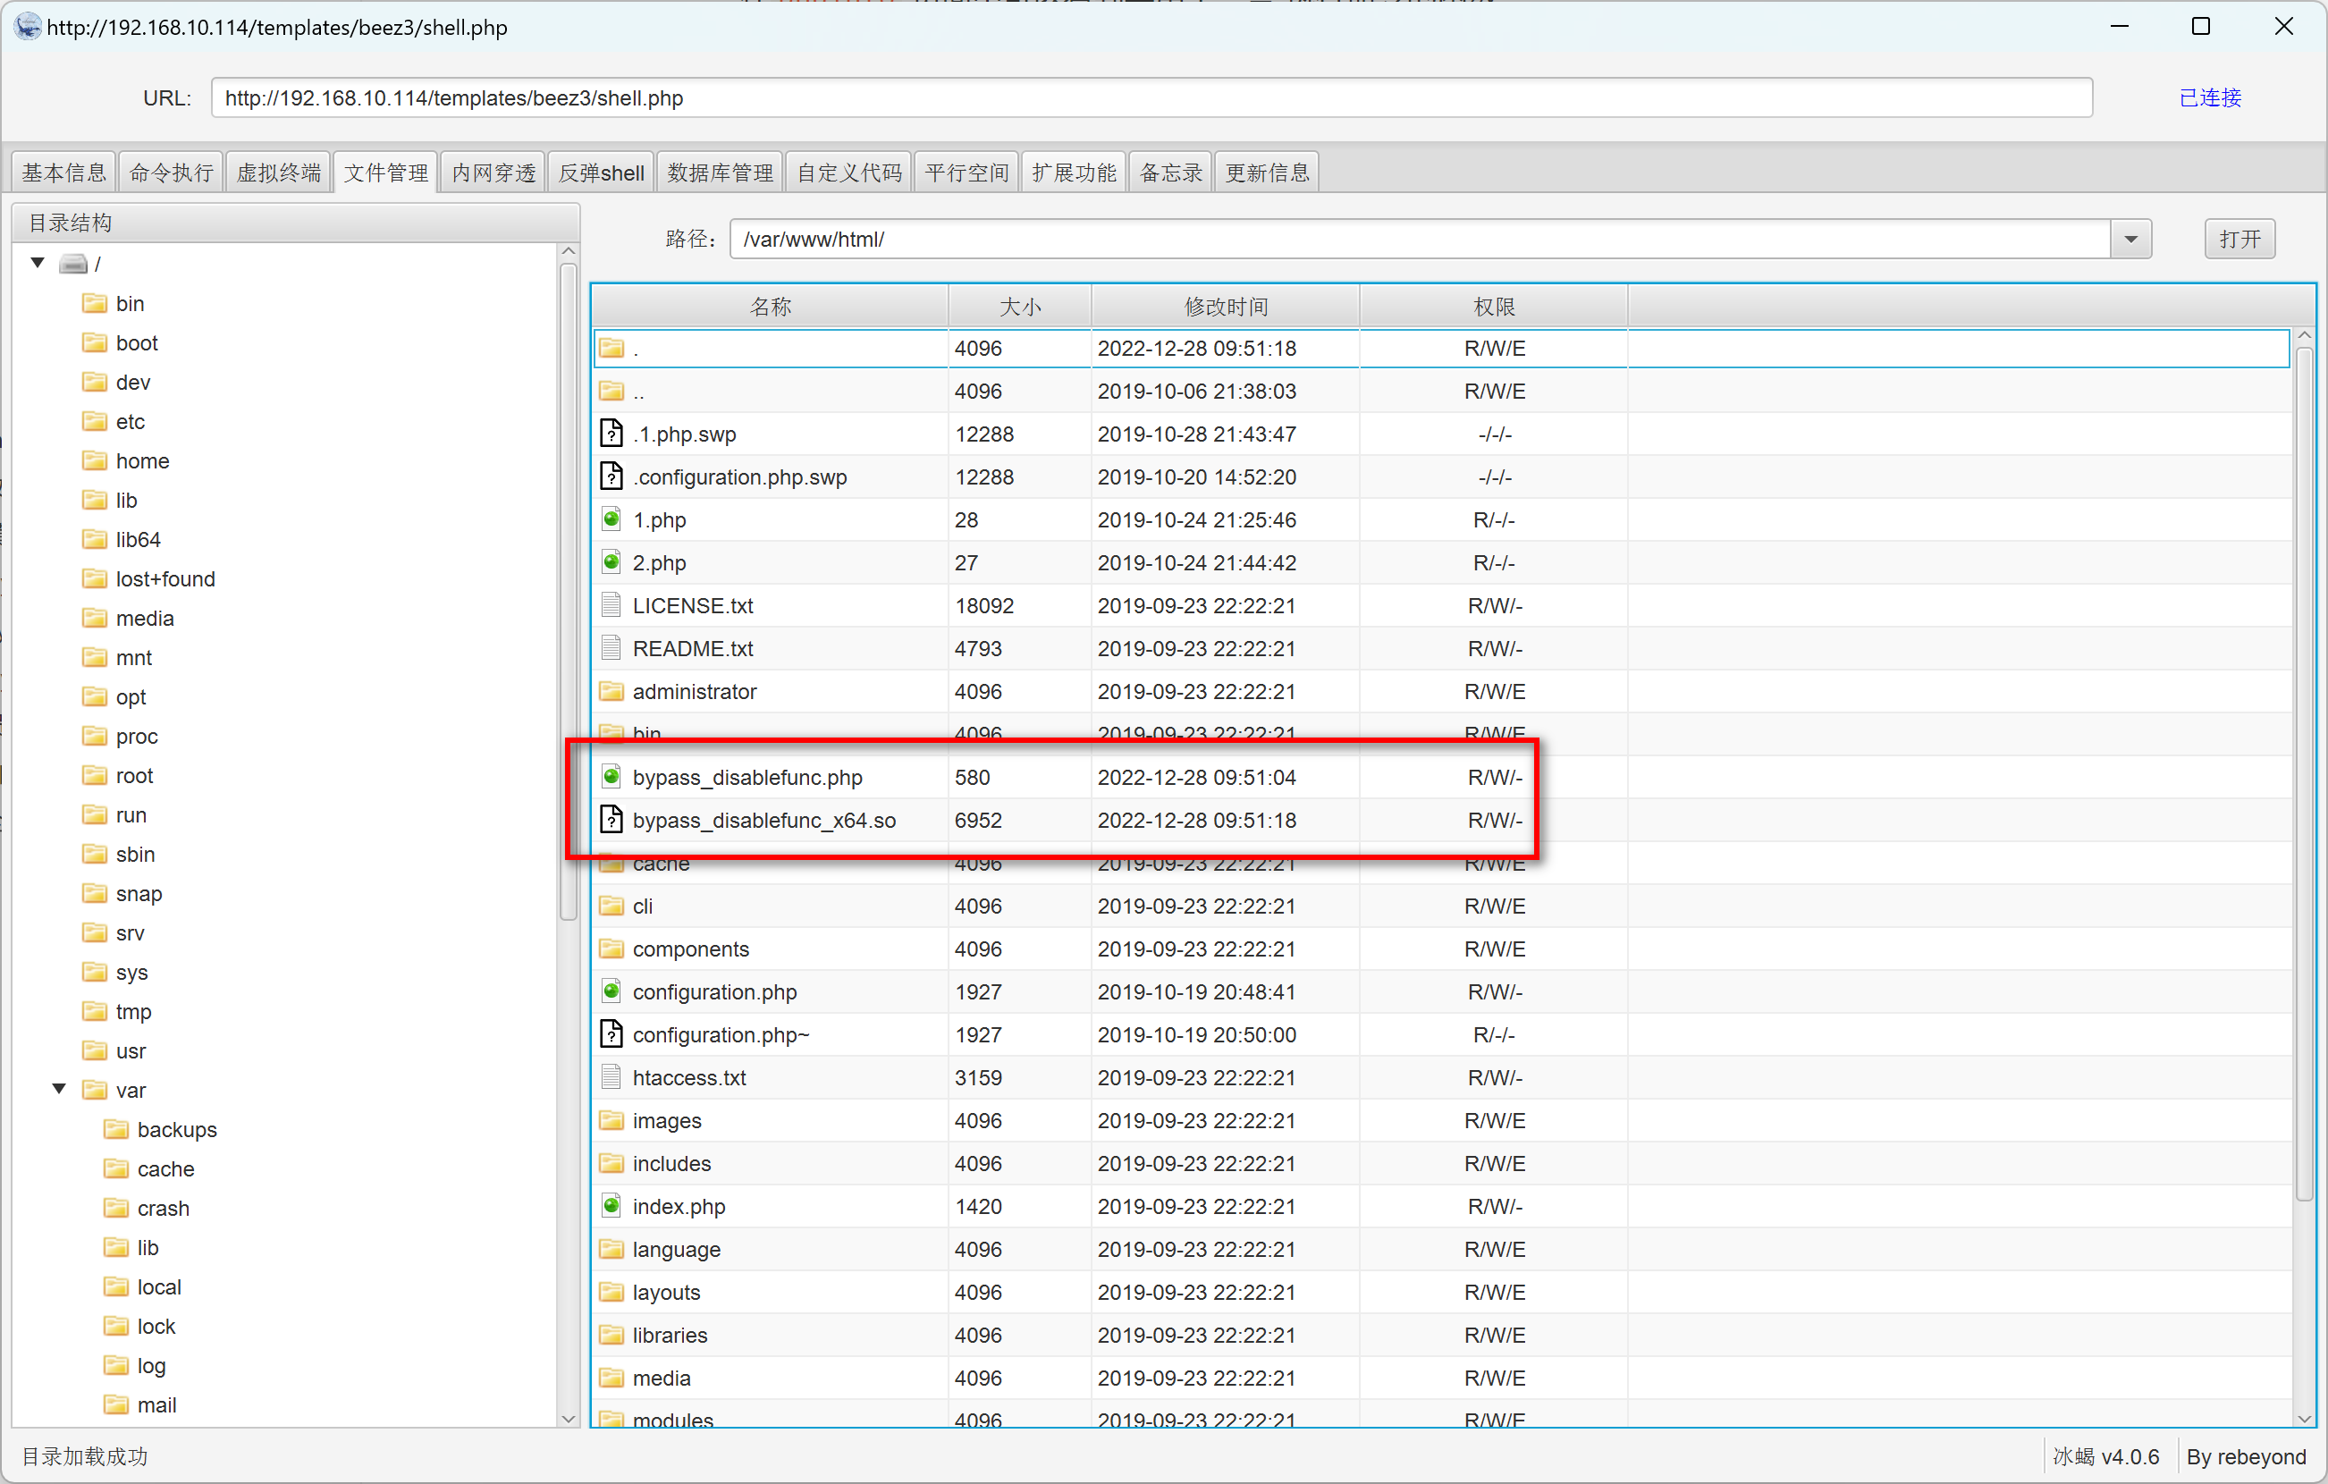The height and width of the screenshot is (1484, 2328).
Task: Switch to the 数据库管理 tab
Action: 721,173
